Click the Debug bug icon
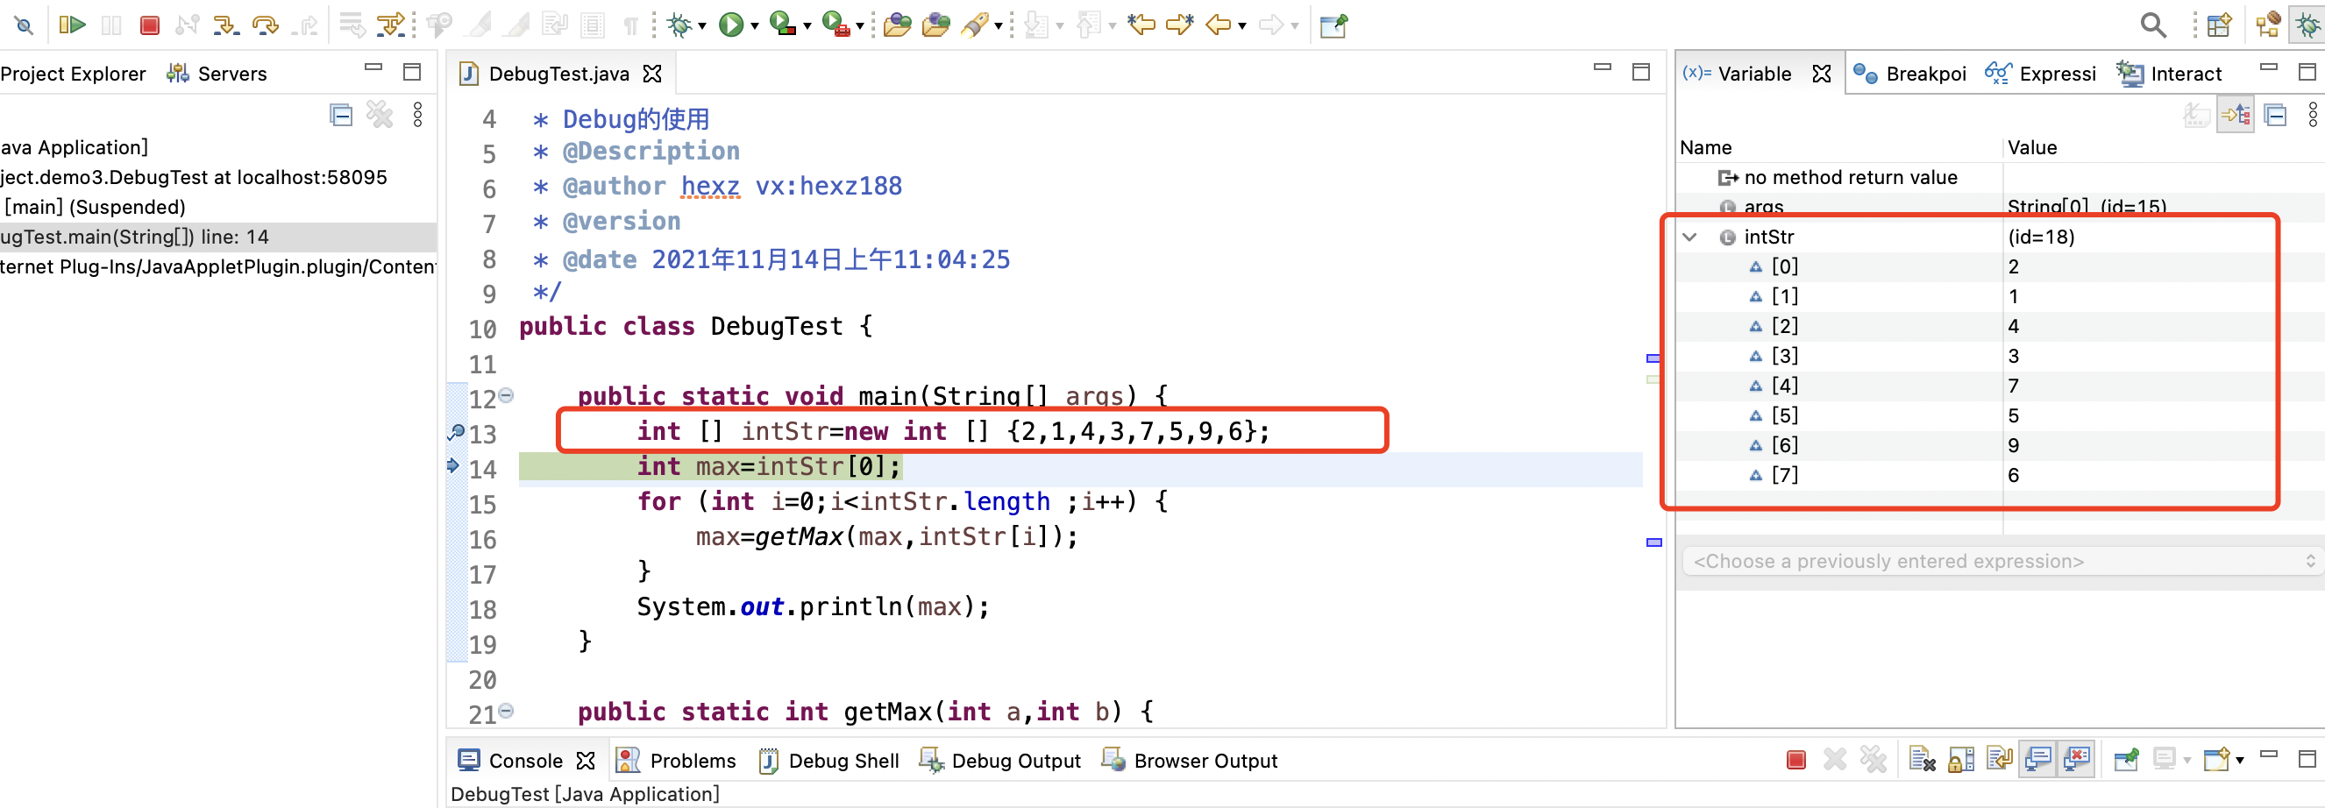The height and width of the screenshot is (808, 2325). (679, 25)
